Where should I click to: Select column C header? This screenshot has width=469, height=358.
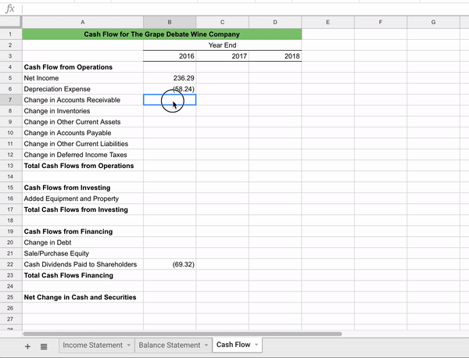tap(222, 22)
